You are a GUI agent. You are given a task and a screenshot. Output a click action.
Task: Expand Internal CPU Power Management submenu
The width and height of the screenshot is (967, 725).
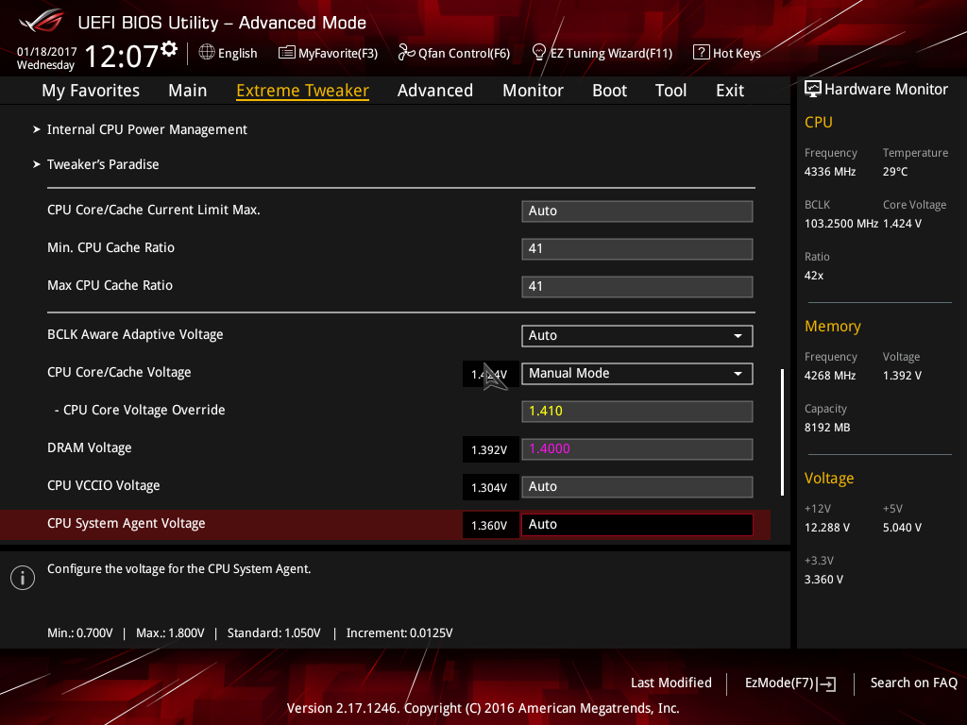point(147,129)
